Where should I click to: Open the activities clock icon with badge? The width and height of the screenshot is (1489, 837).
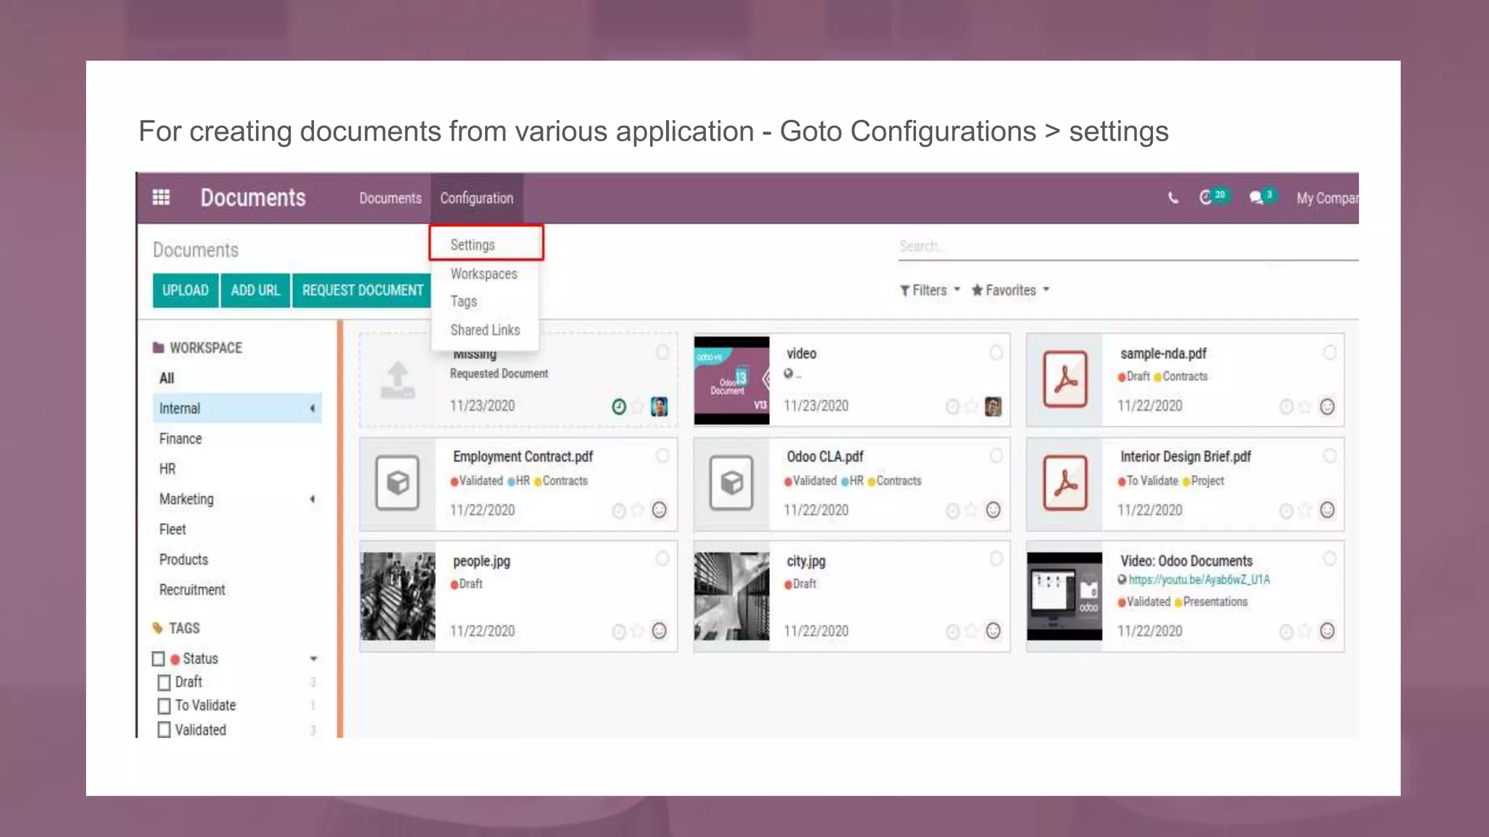(x=1206, y=198)
